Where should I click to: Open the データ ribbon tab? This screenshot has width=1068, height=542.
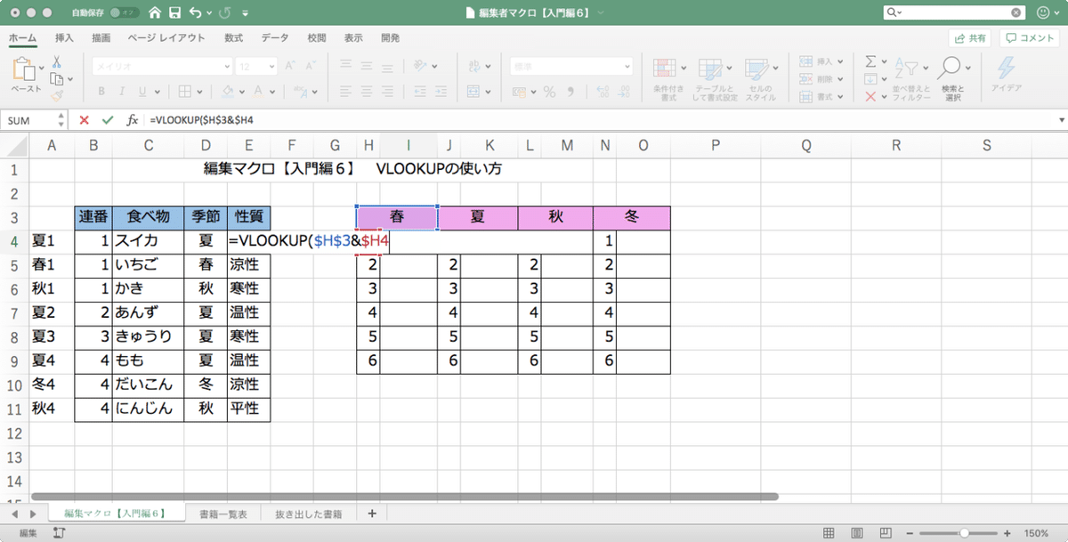pos(275,38)
